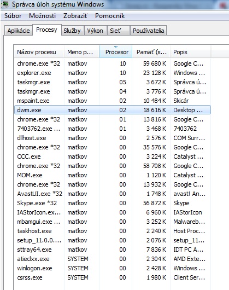
Task: Switch to the Aplikácie tab
Action: pos(19,31)
